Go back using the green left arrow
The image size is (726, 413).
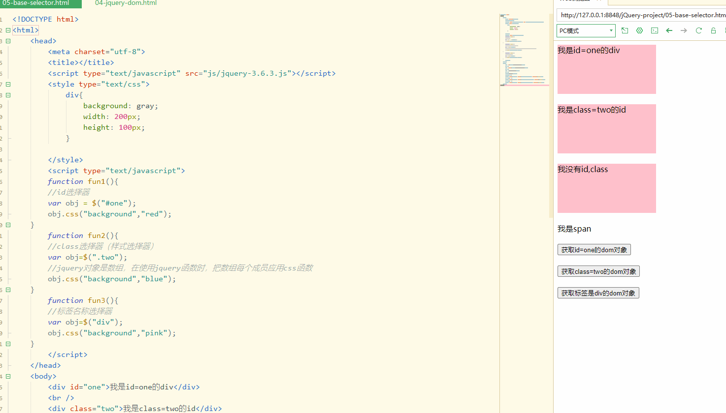(669, 30)
